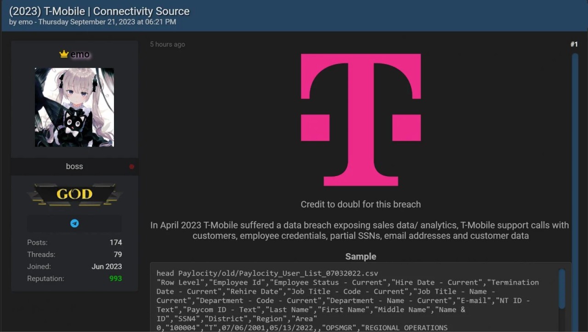This screenshot has width=588, height=332.
Task: Click the posts count 174
Action: click(x=115, y=242)
